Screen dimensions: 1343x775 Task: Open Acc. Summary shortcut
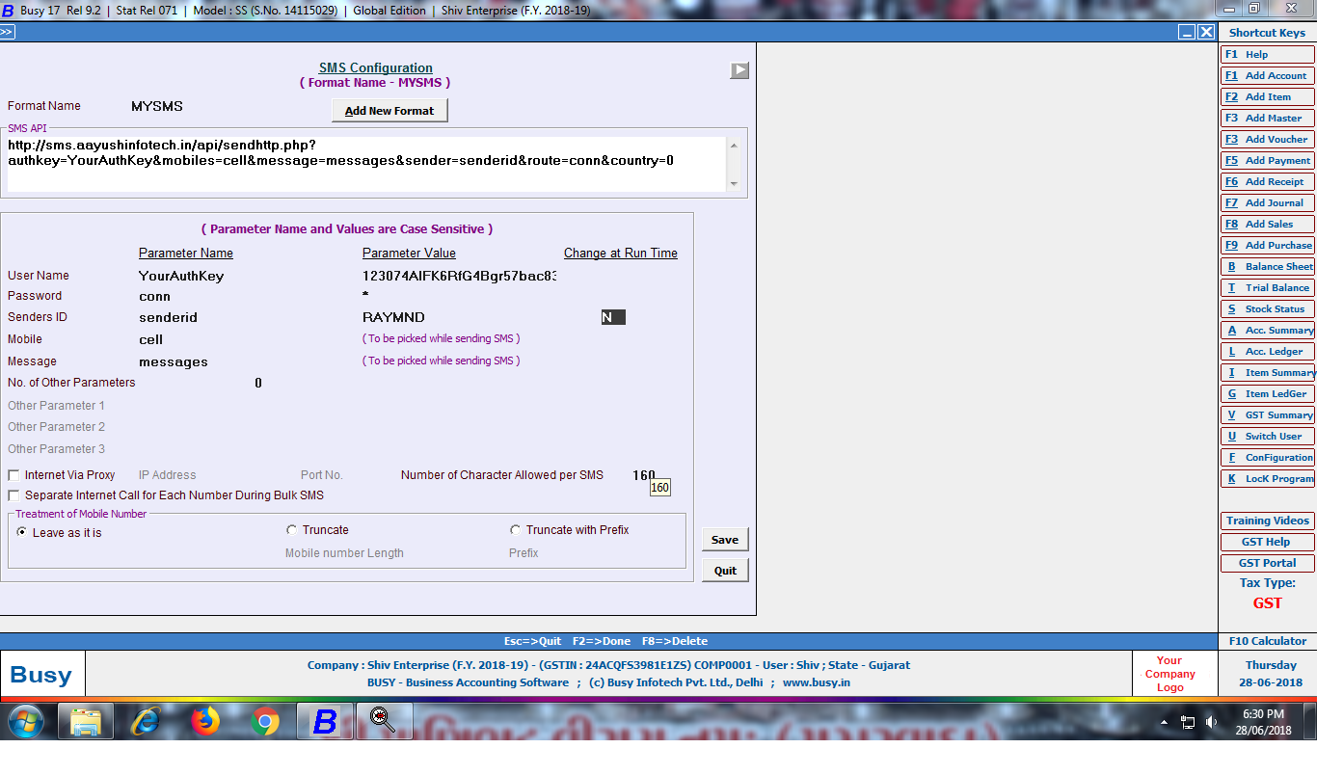[x=1267, y=331]
